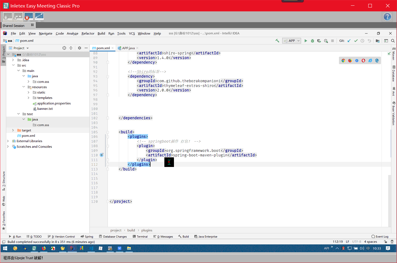This screenshot has width=397, height=263.
Task: Toggle the Favorites side tab
Action: pyautogui.click(x=4, y=221)
